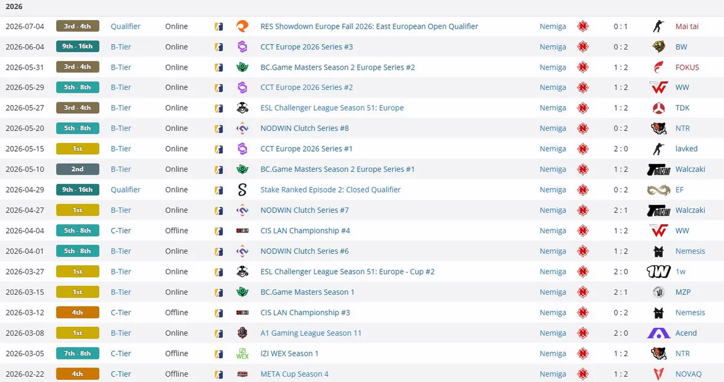Open BC.Game Masters Season 2 Europe Series #1 link
724x382 pixels.
pos(338,169)
